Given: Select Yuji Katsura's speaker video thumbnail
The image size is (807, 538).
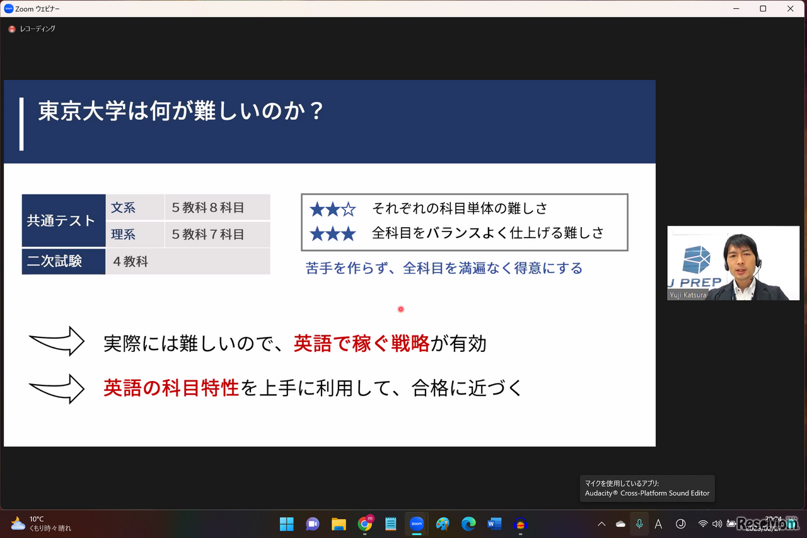Looking at the screenshot, I should click(733, 263).
